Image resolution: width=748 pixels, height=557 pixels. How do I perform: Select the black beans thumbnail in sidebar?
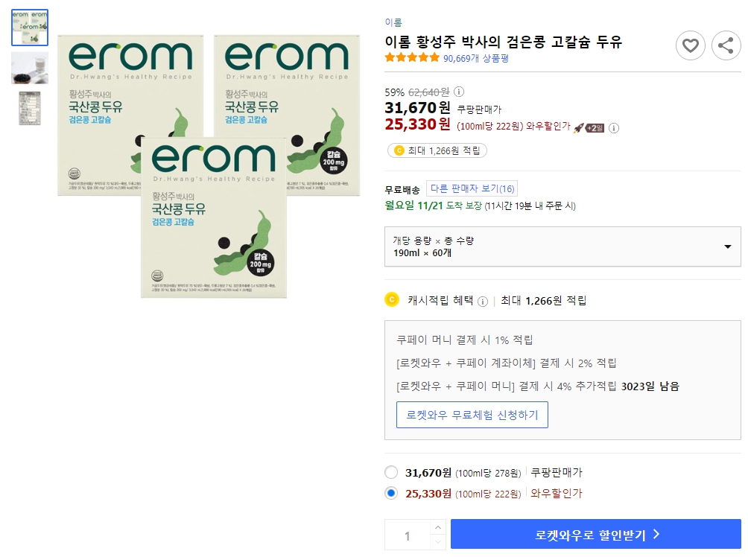(28, 68)
